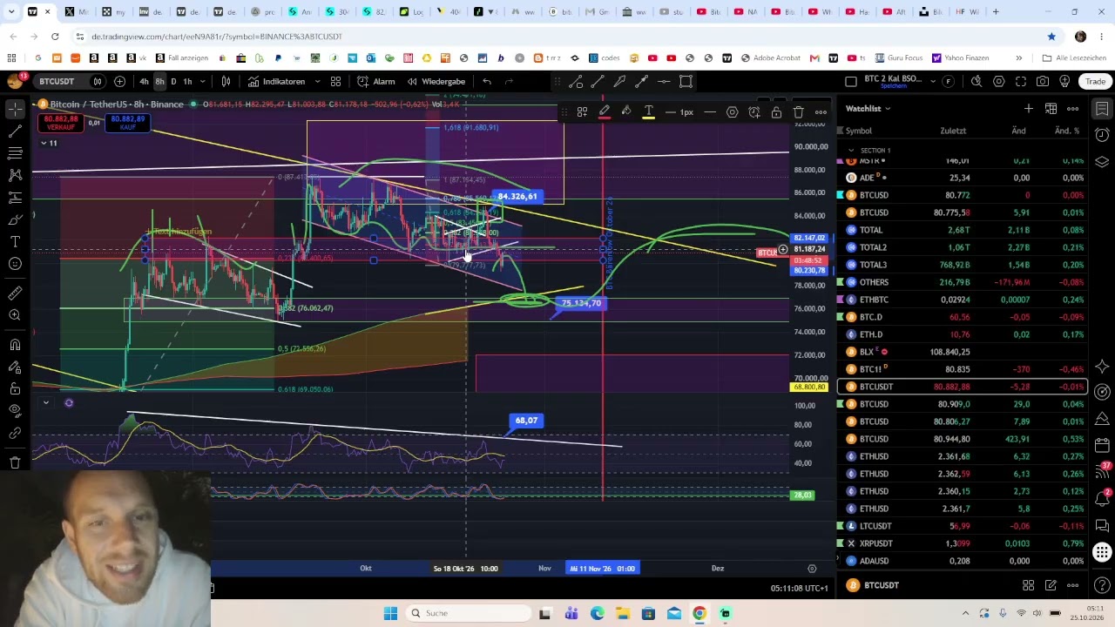Viewport: 1115px width, 627px height.
Task: Take a chart snapshot with camera icon
Action: (1043, 81)
